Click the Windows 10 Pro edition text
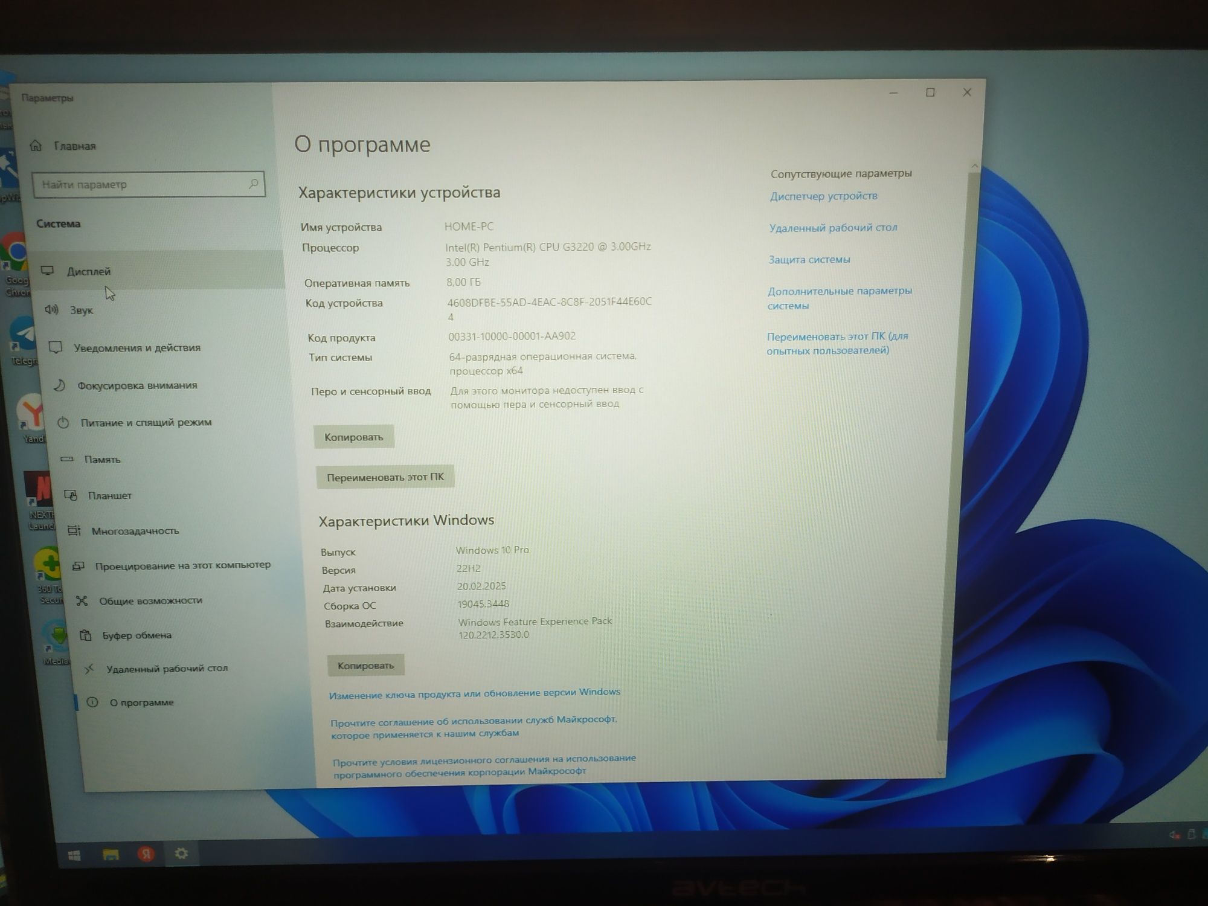 point(492,550)
